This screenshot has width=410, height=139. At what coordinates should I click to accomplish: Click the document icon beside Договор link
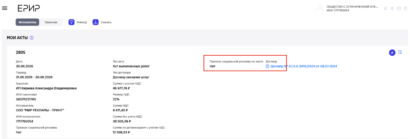[x=267, y=66]
